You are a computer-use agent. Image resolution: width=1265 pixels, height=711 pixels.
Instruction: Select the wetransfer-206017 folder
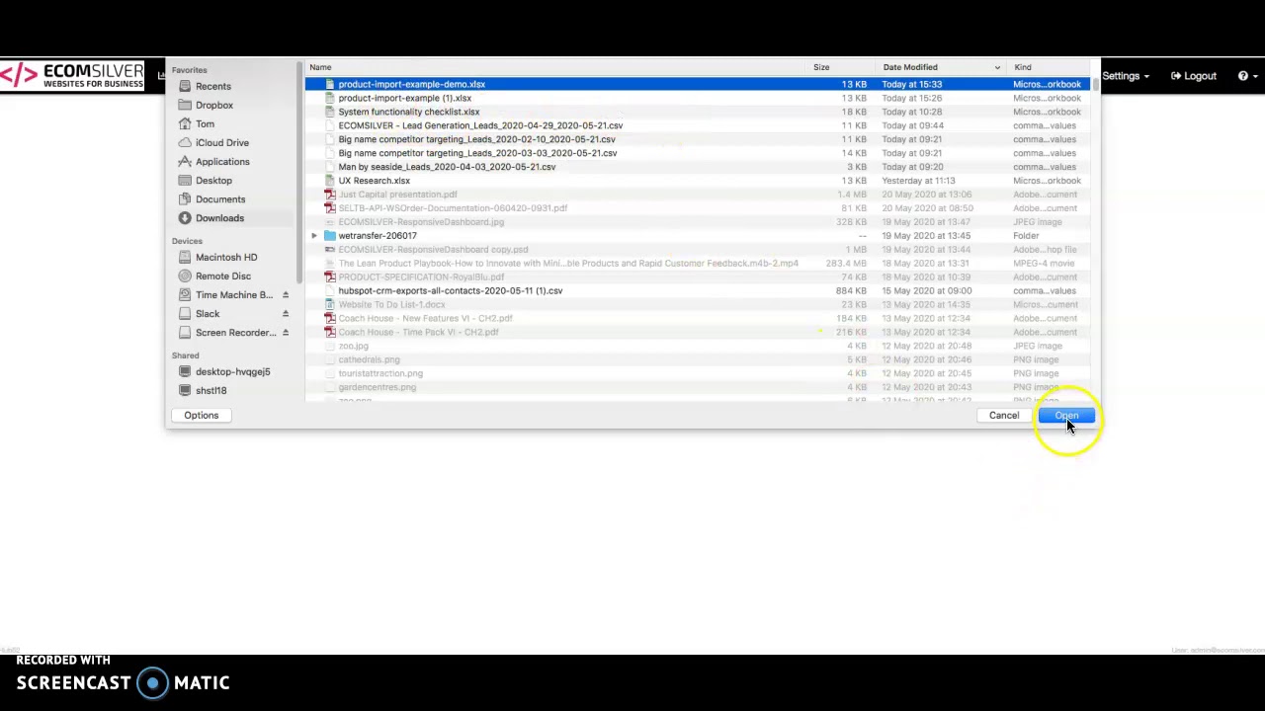click(x=697, y=236)
